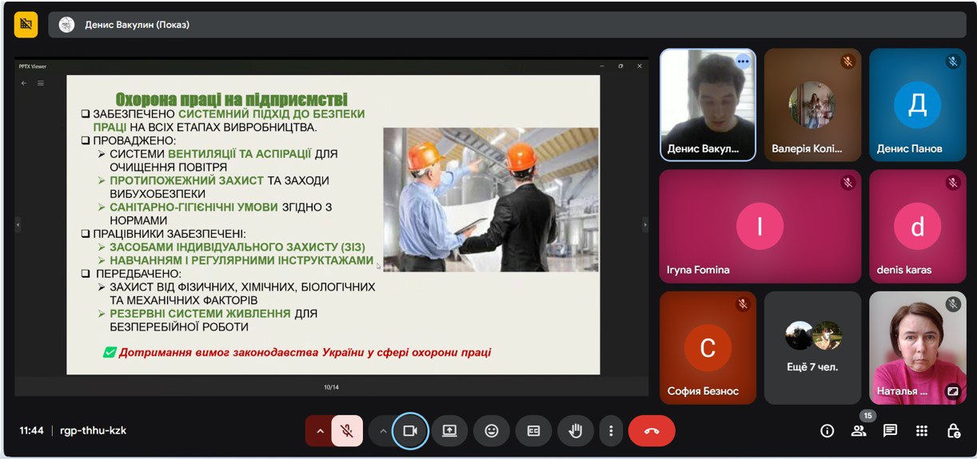Click slide line НАВЧАННЯМ І РЕГУЛЯРНИМИ ІНСТРУКТАЖАМИ
Viewport: 977px width, 459px height.
pyautogui.click(x=241, y=260)
